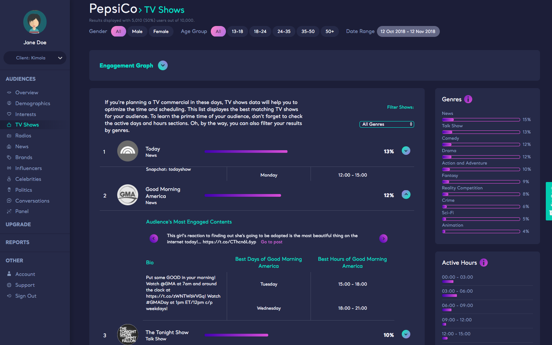The width and height of the screenshot is (552, 345).
Task: Click the Support globe icon
Action: click(9, 285)
